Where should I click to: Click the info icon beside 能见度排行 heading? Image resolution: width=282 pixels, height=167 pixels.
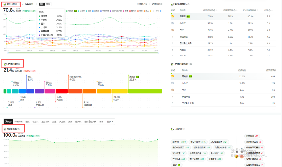pyautogui.click(x=189, y=4)
